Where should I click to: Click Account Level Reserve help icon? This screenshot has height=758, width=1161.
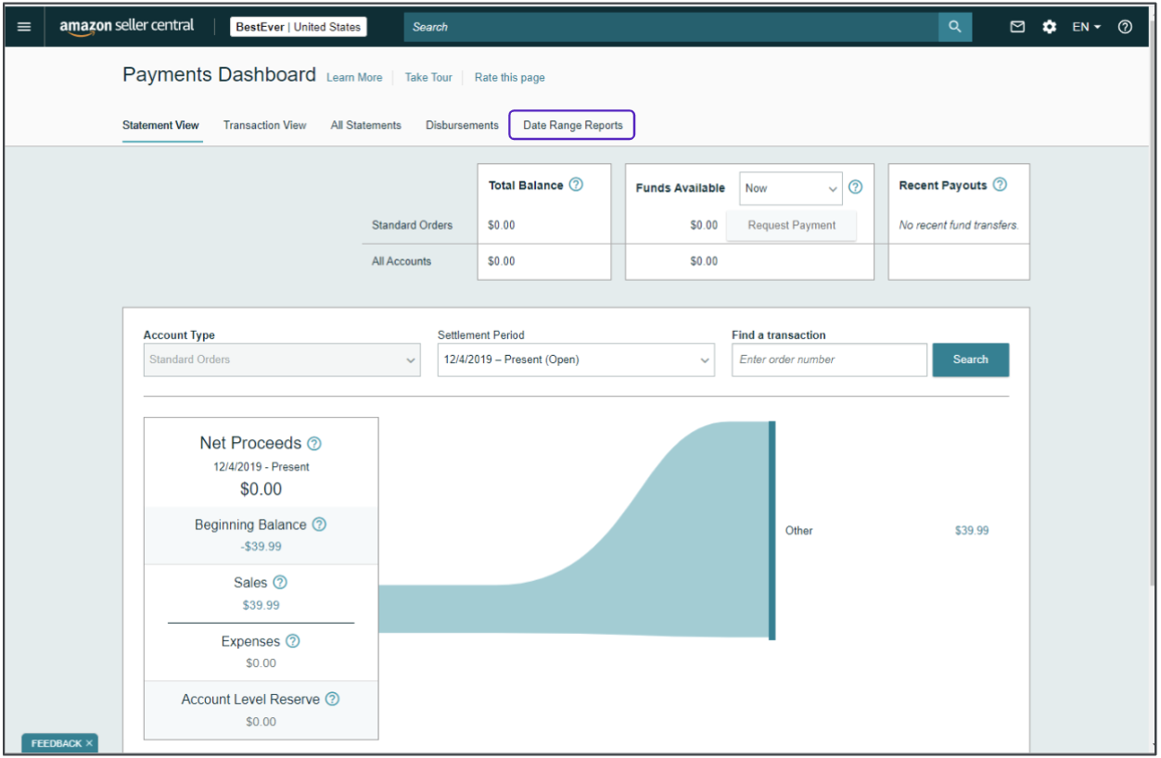(x=332, y=700)
